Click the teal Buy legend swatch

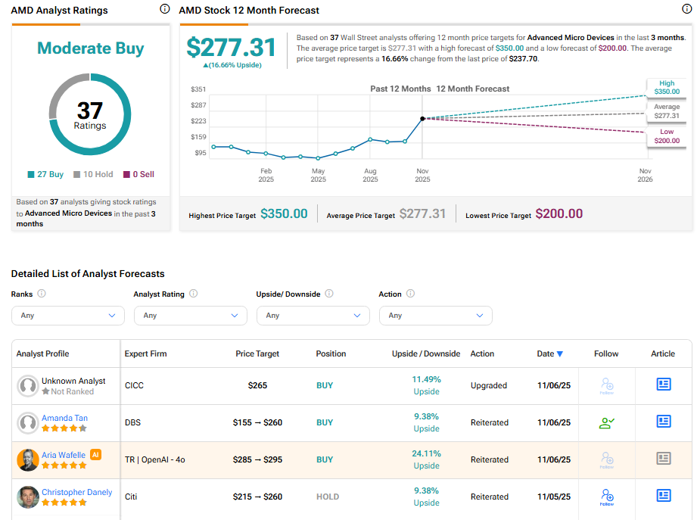click(x=31, y=174)
